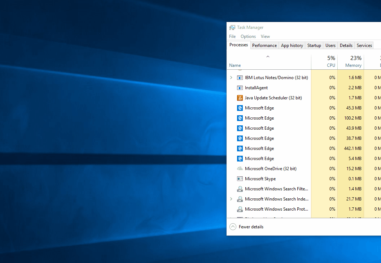The width and height of the screenshot is (381, 263).
Task: Click the Windows Search Indexer icon
Action: coord(240,199)
